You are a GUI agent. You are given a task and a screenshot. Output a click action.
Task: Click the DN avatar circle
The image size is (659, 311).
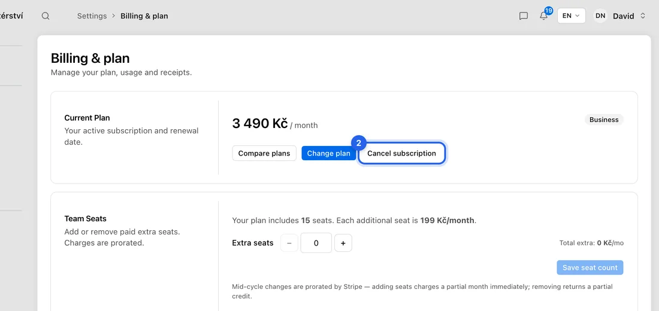[600, 16]
